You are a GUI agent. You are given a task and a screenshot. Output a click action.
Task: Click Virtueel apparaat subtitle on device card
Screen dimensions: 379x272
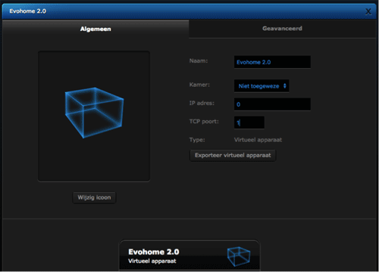coord(152,261)
